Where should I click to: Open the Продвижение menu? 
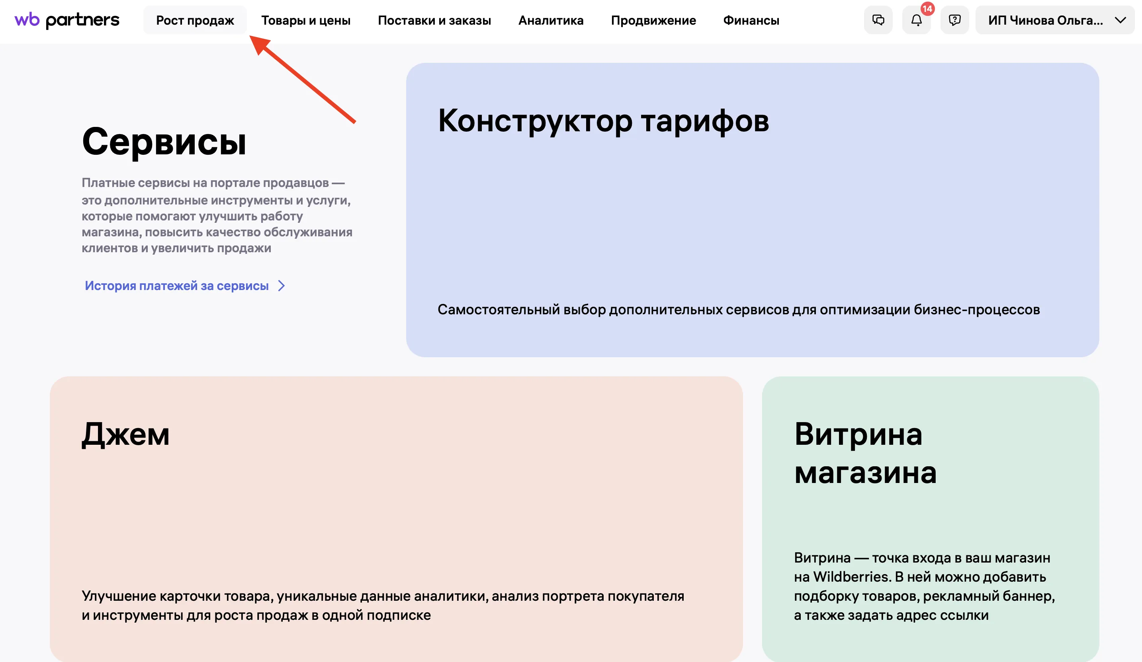click(x=653, y=20)
